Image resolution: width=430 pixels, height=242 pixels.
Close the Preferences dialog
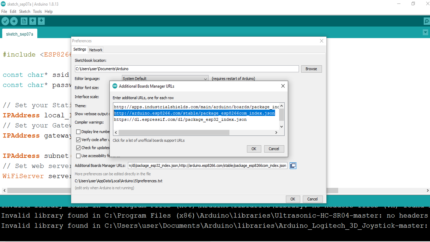321,41
